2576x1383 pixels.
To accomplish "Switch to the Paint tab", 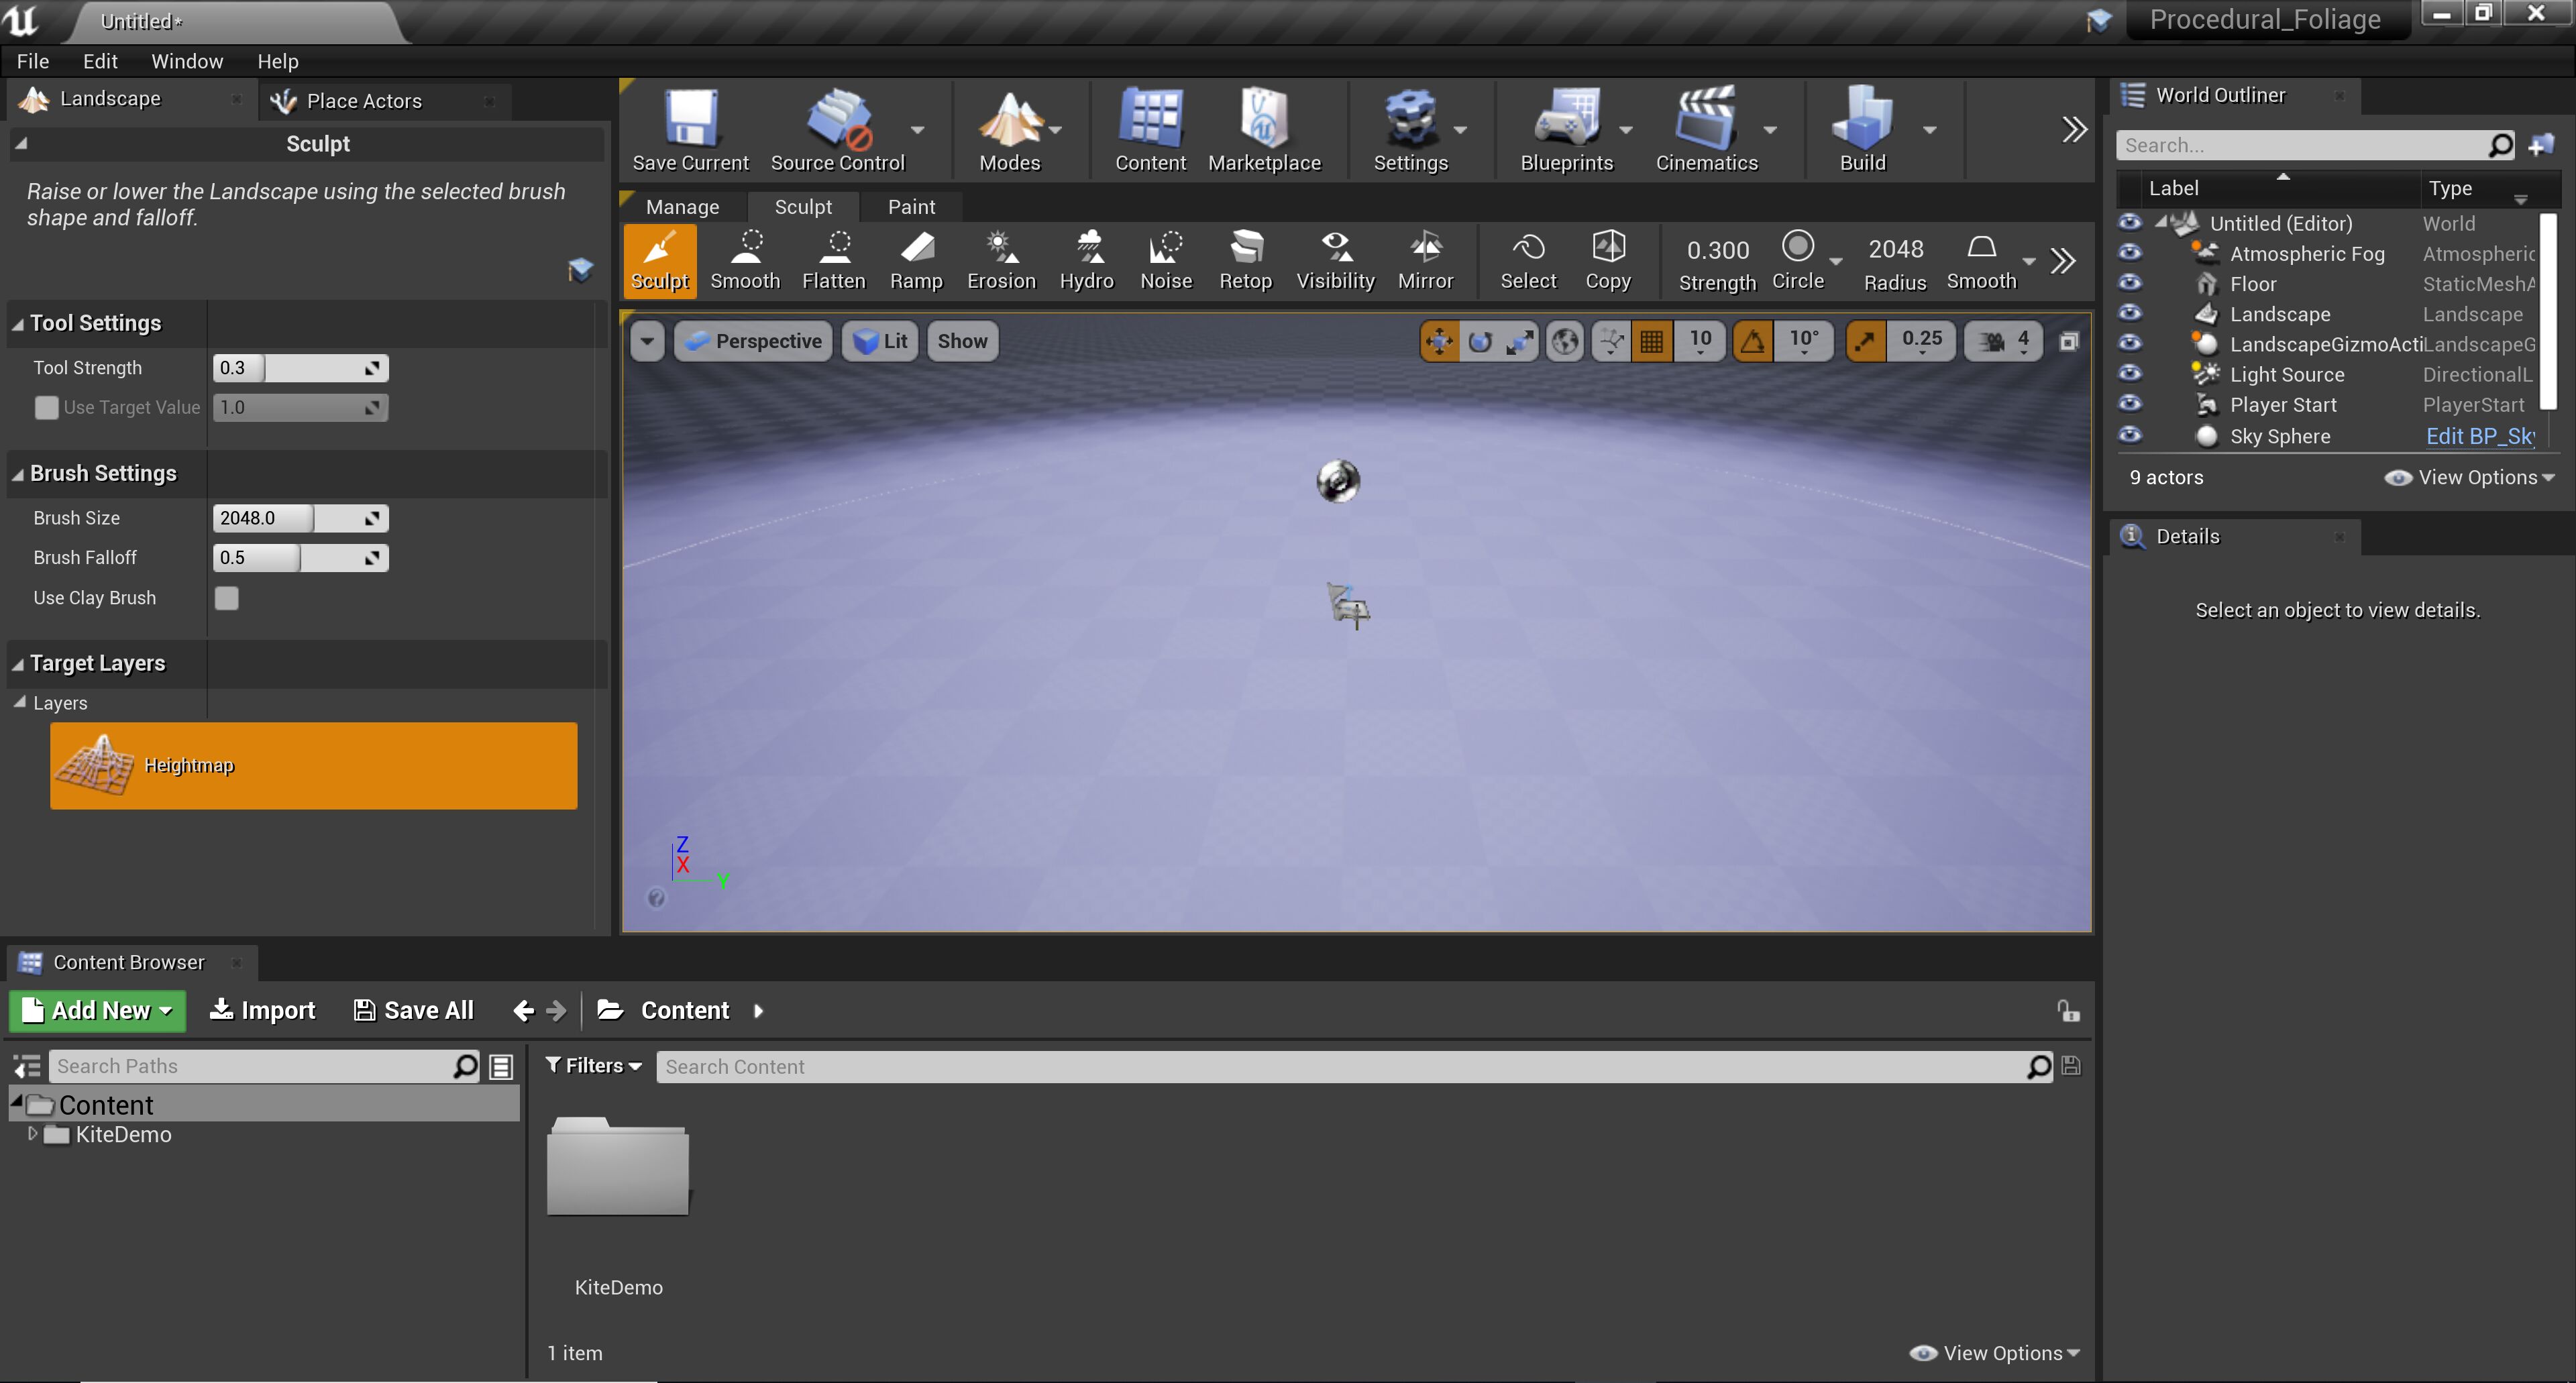I will 911,207.
